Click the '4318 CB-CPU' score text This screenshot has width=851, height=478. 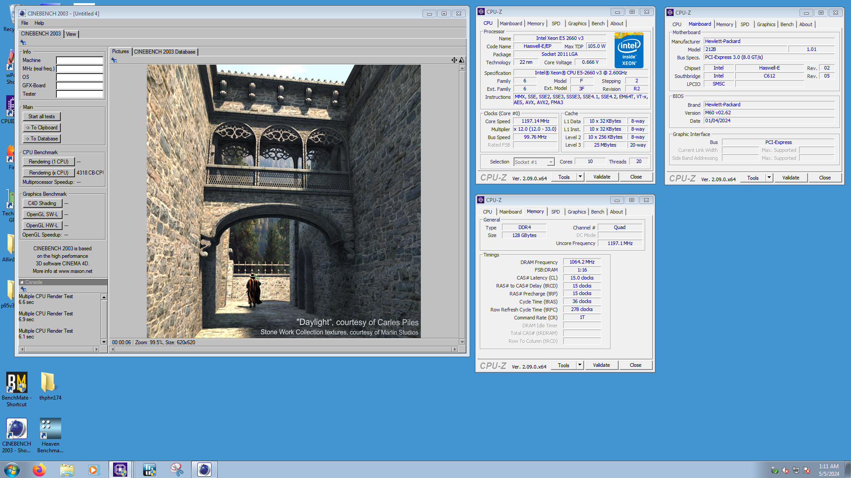(90, 173)
